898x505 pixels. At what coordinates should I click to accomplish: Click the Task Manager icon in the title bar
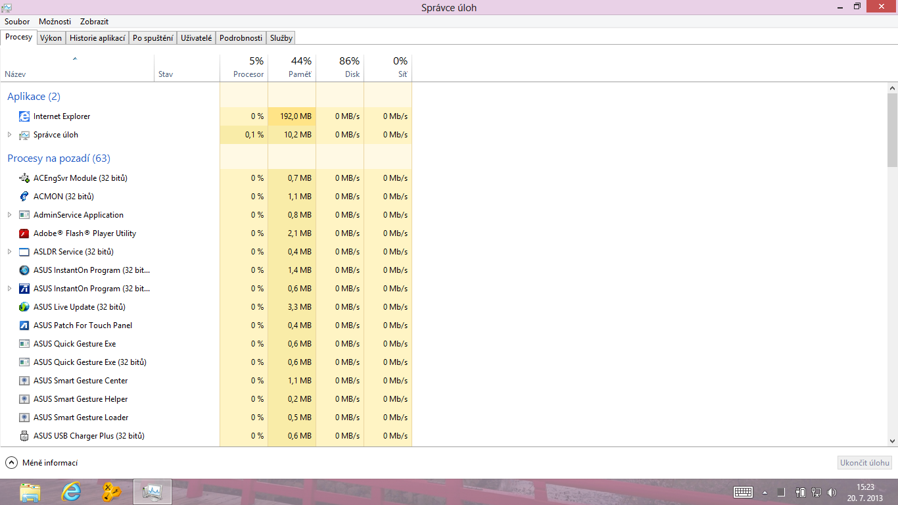(6, 7)
